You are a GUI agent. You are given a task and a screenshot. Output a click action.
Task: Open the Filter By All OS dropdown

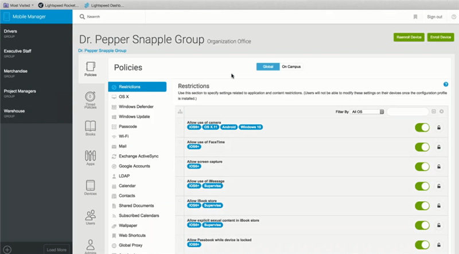pyautogui.click(x=367, y=112)
